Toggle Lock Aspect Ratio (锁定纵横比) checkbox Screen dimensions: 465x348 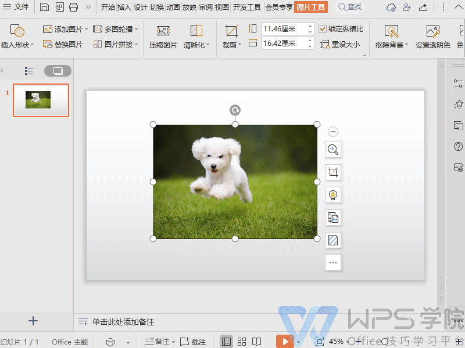click(323, 29)
